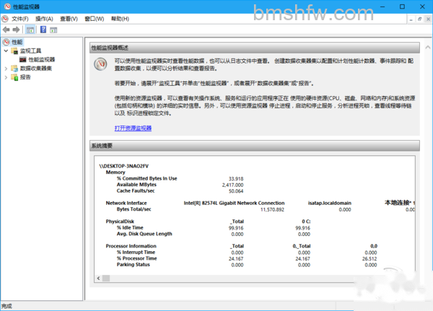The width and height of the screenshot is (433, 311).
Task: Click Intel[R] 82574L Gigabit Network Connection text
Action: point(234,203)
